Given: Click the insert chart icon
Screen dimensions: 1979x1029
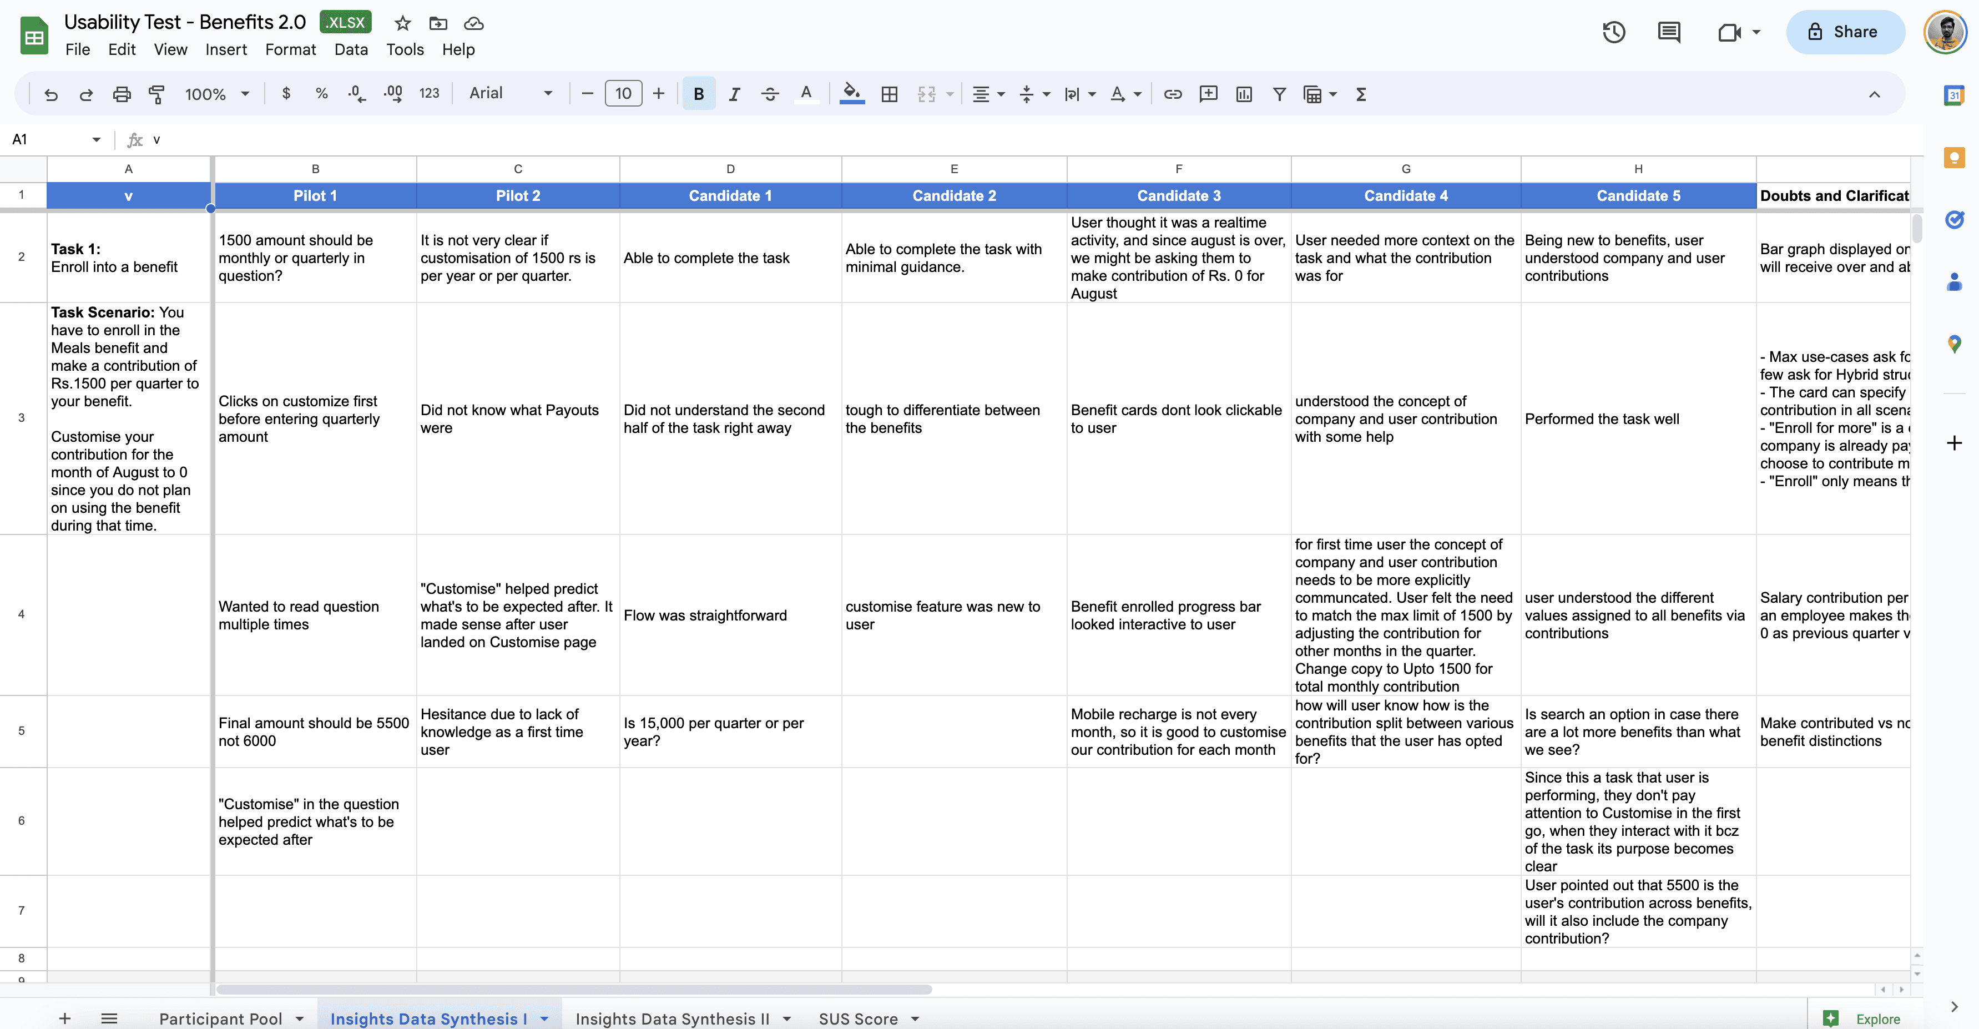Looking at the screenshot, I should click(x=1244, y=94).
